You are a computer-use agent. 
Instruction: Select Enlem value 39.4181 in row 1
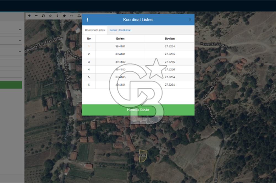coord(120,46)
